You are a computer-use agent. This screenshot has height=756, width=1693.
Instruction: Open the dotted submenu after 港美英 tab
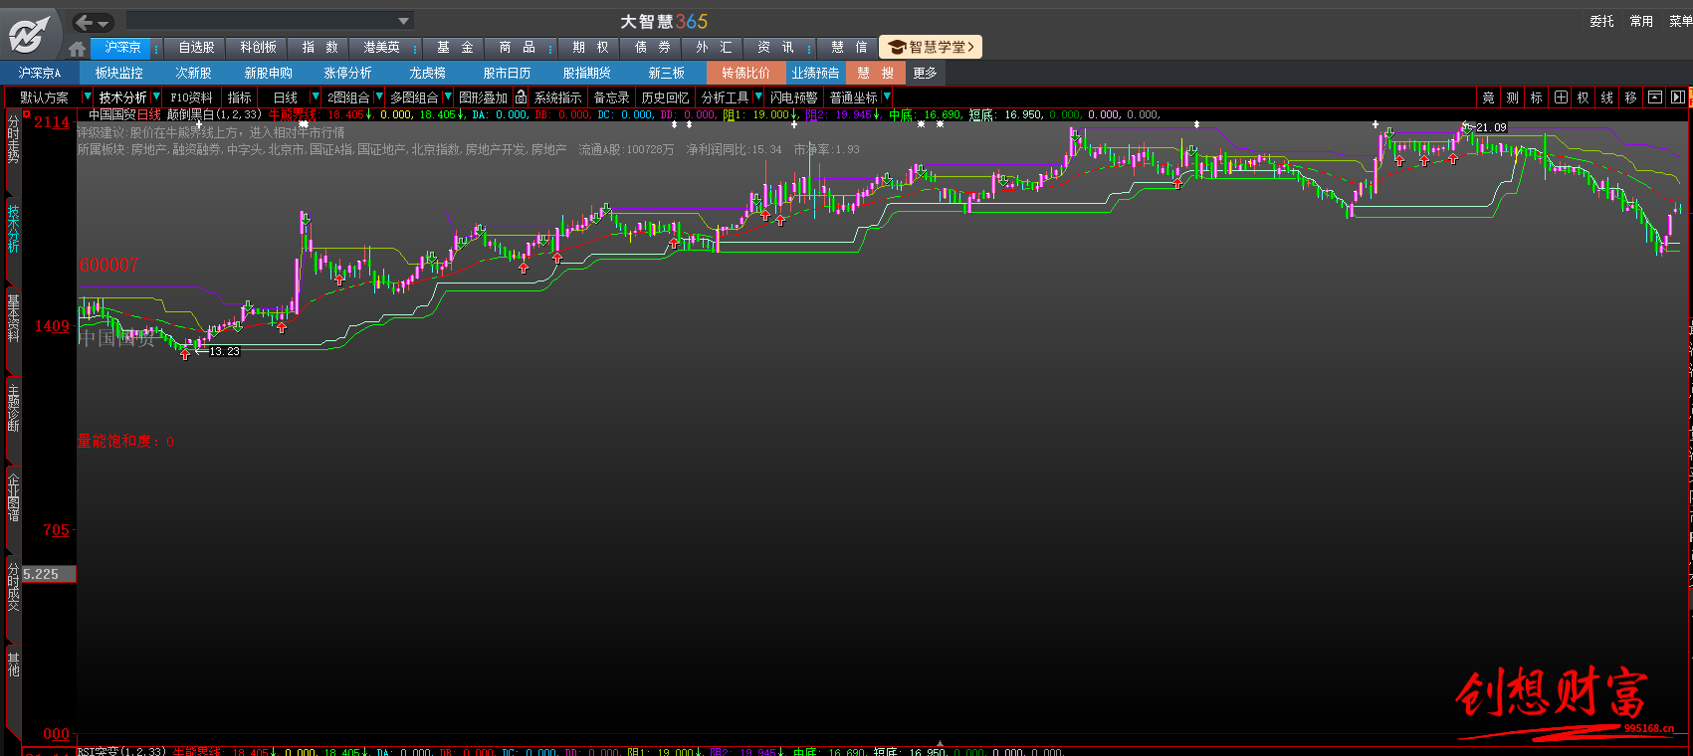point(415,48)
